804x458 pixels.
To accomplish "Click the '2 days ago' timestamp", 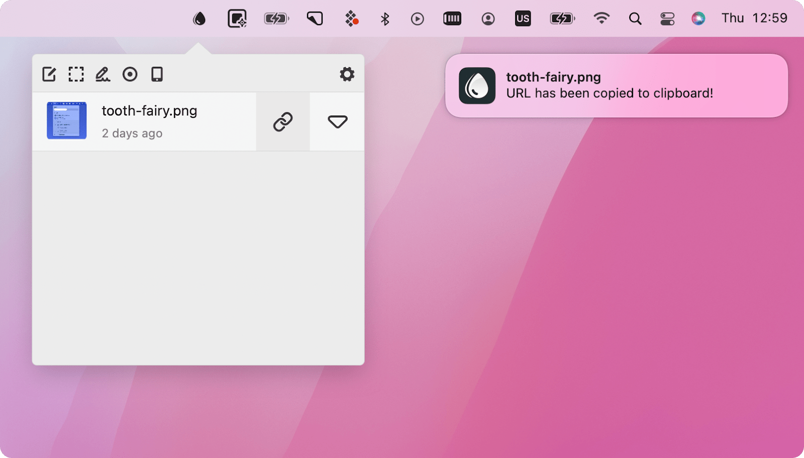I will tap(132, 134).
